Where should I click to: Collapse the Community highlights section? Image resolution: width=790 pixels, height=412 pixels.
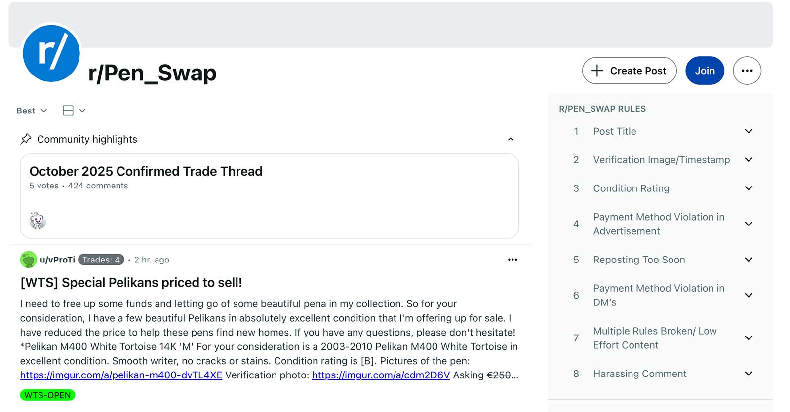click(x=510, y=139)
